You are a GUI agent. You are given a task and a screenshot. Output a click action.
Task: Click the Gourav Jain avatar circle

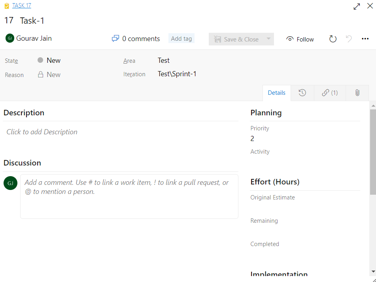pos(10,38)
